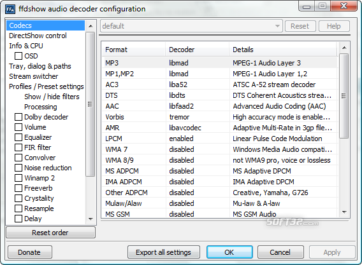Click the codec table scroll up arrow

point(344,48)
